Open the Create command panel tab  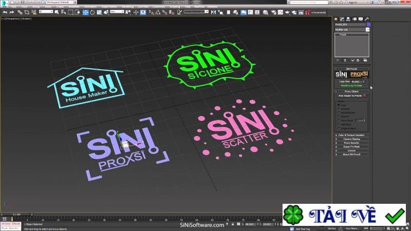point(337,19)
